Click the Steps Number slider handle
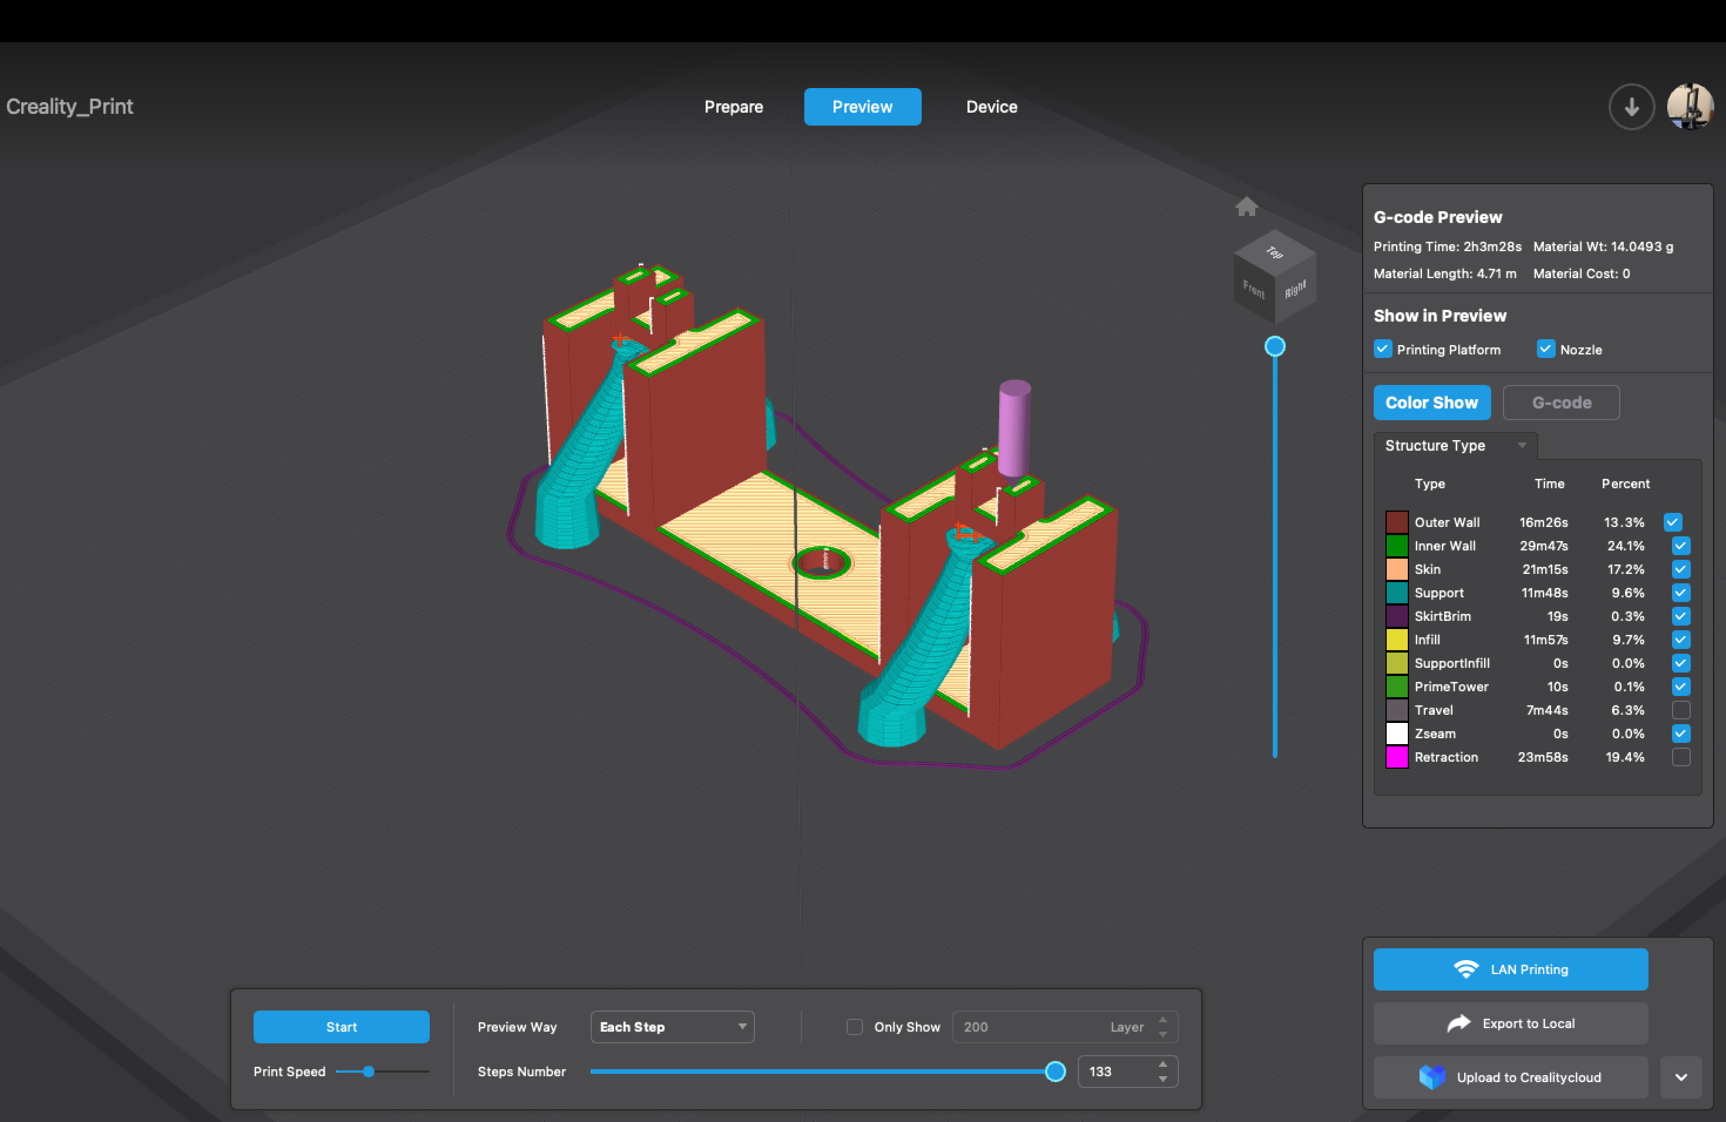 click(1055, 1072)
